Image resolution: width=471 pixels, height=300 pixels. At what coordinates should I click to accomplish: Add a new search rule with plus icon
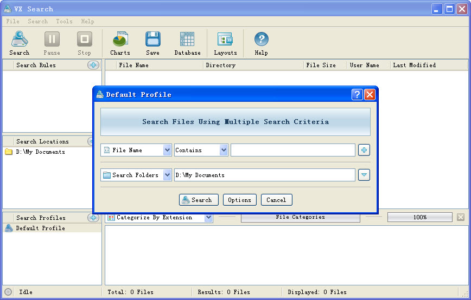[93, 65]
